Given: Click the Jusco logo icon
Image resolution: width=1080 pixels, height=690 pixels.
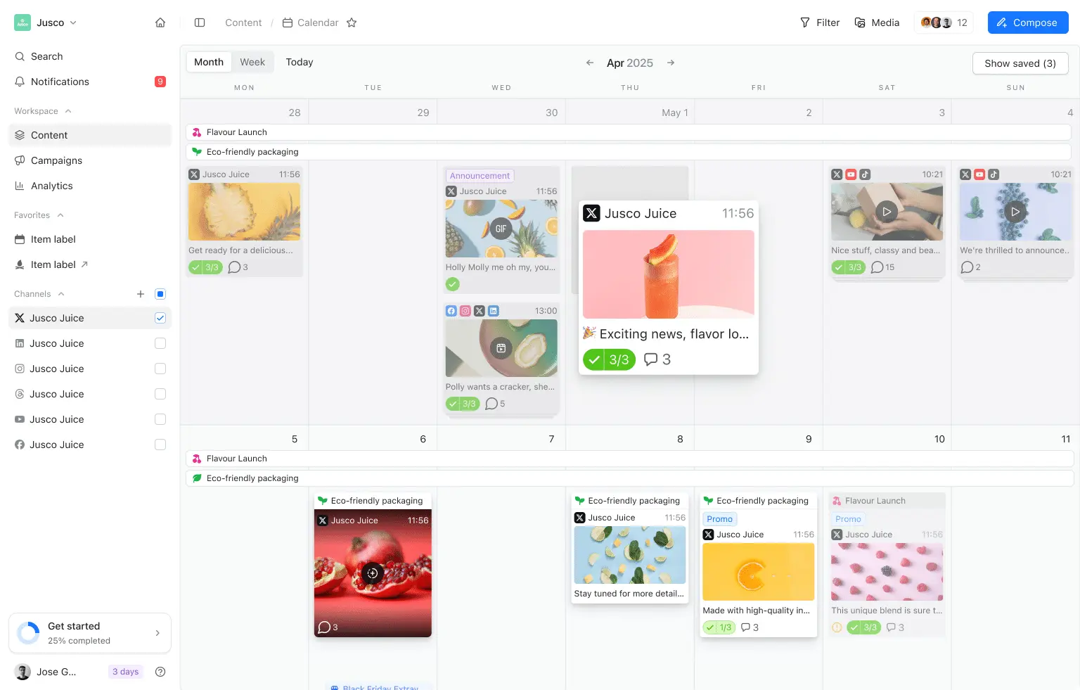Looking at the screenshot, I should coord(22,23).
